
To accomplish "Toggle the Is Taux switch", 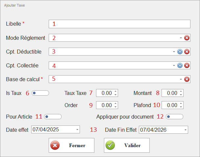I will [x=40, y=93].
